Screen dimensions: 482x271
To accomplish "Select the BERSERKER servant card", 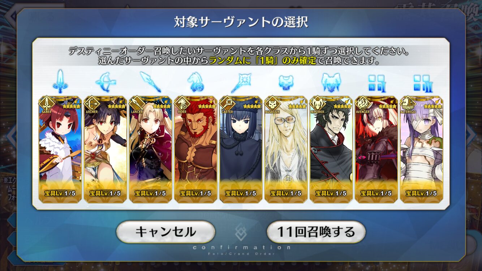I will [331, 149].
